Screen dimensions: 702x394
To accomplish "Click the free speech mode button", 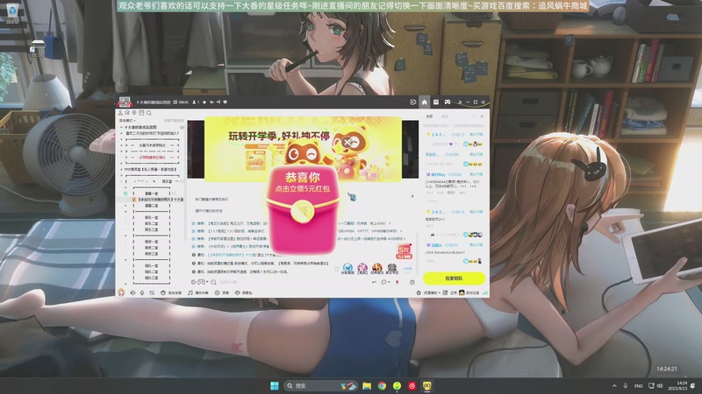I will [x=171, y=292].
